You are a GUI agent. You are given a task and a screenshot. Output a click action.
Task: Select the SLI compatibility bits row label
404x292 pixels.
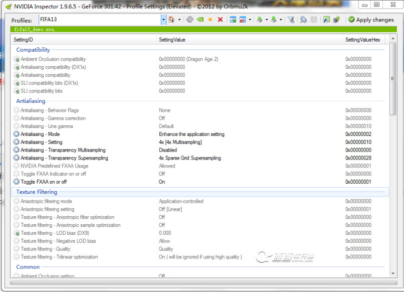click(x=42, y=91)
